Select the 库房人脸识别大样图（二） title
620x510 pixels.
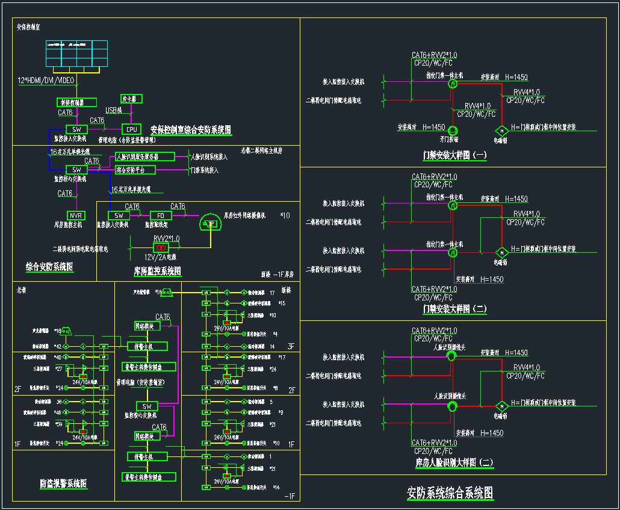tap(454, 462)
